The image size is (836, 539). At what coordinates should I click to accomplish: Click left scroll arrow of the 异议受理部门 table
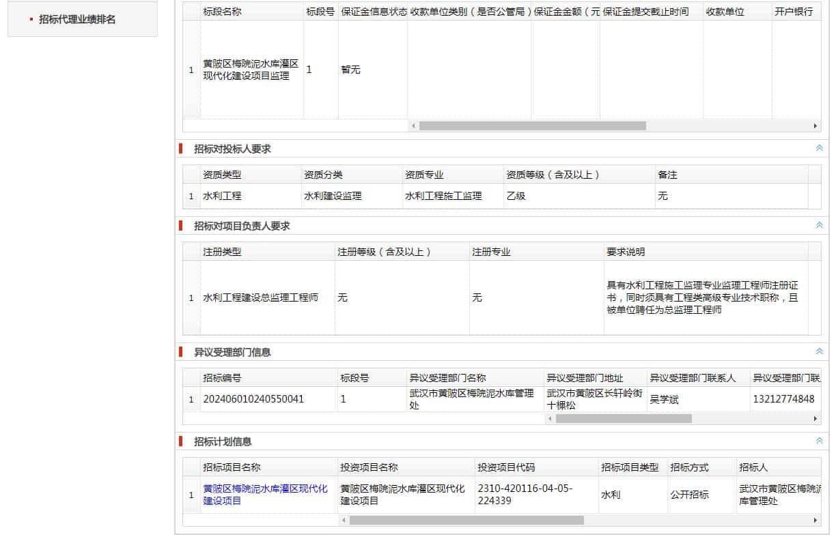pyautogui.click(x=550, y=418)
